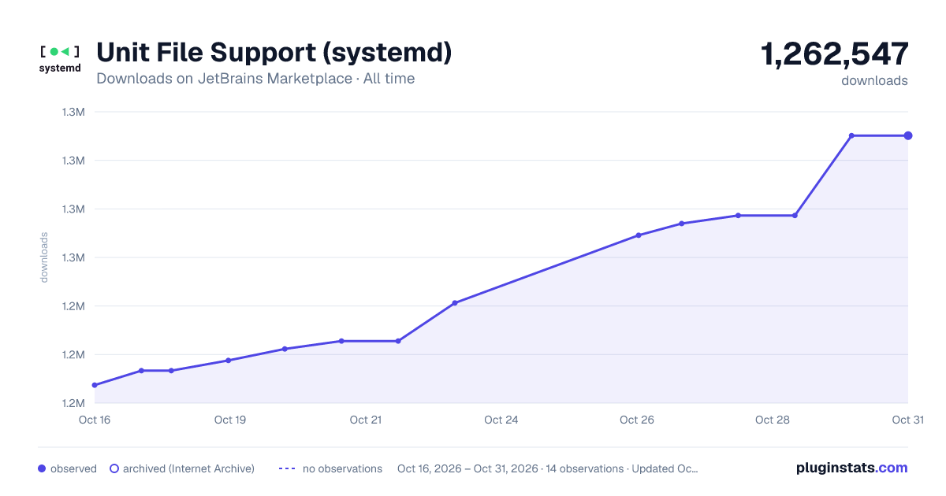Click 'Downloads on JetBrains Marketplace · All time' subtitle
946x496 pixels.
click(255, 79)
